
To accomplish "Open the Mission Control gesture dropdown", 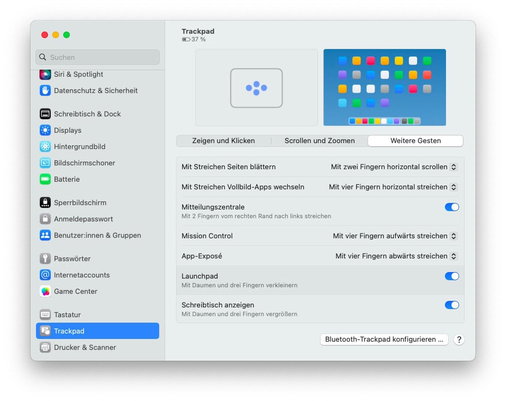I will pos(395,236).
